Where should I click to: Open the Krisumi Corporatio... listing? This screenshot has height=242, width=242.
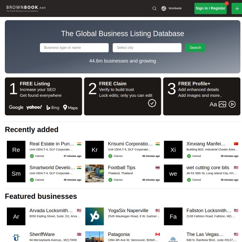(130, 144)
